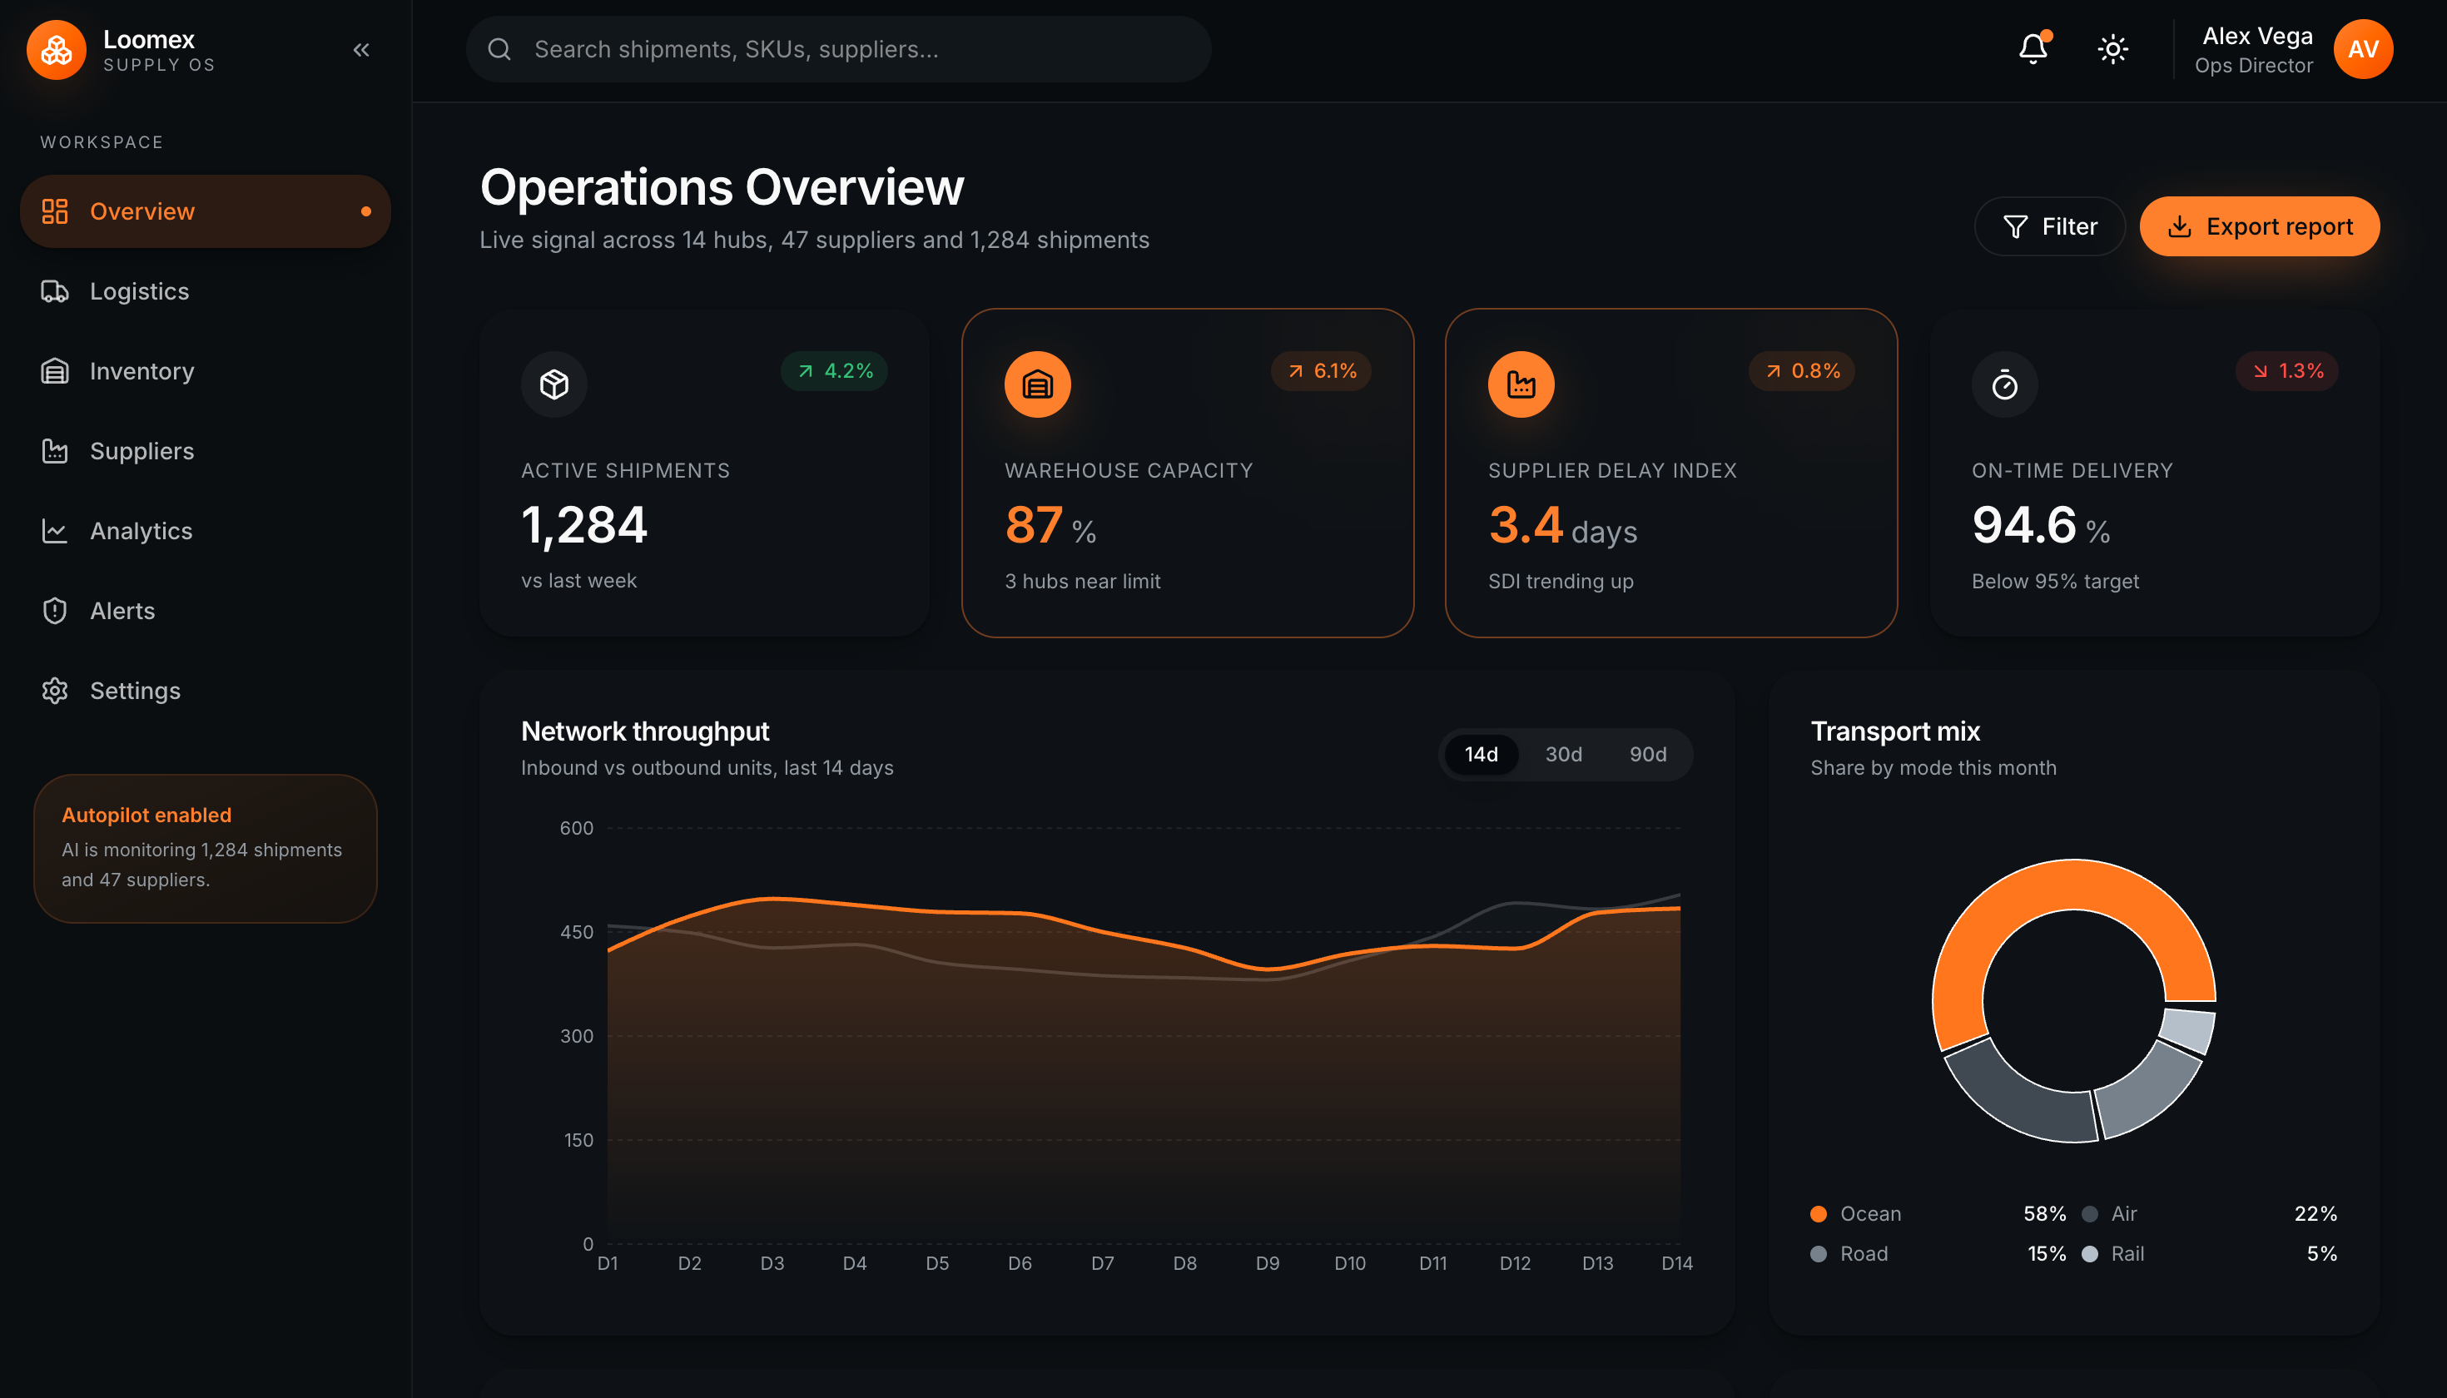The image size is (2447, 1398).
Task: Click the 0.8% trend badge
Action: (x=1802, y=370)
